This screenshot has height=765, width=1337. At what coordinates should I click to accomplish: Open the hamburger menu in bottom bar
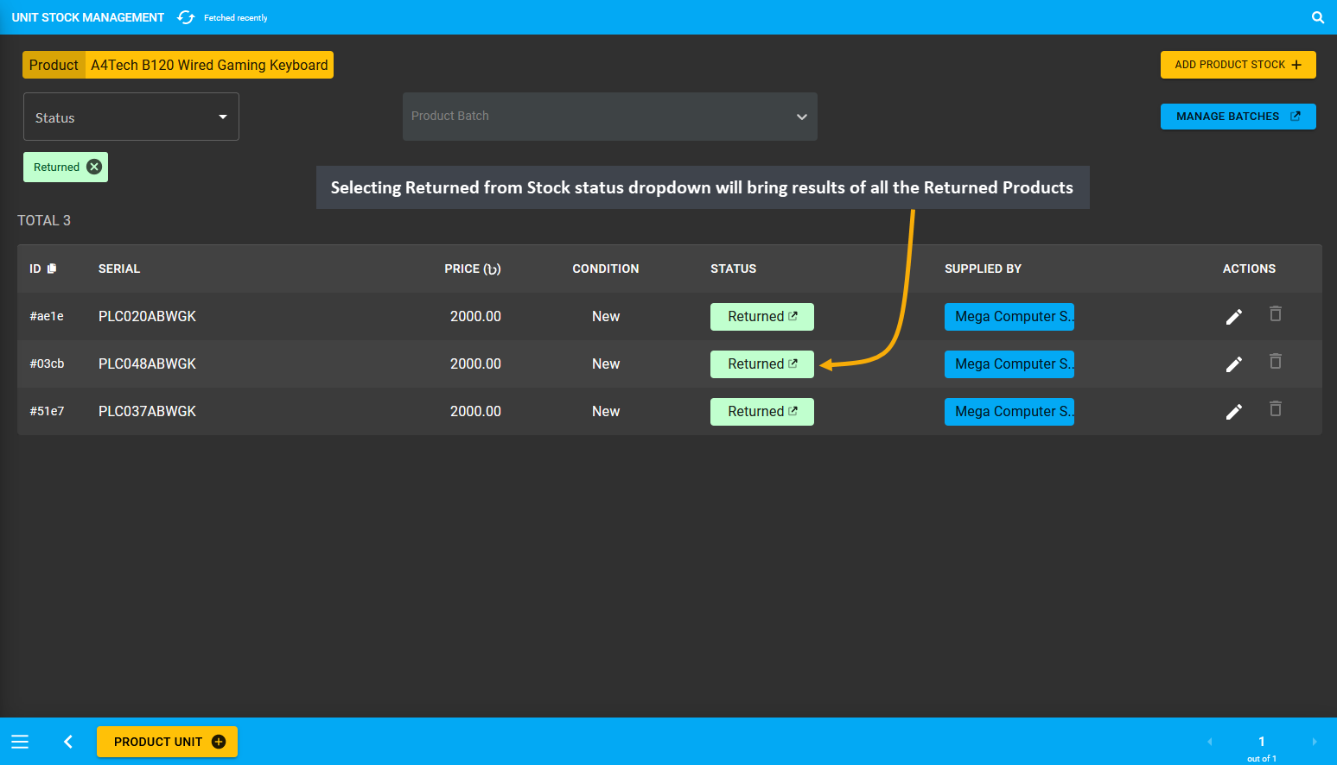20,742
